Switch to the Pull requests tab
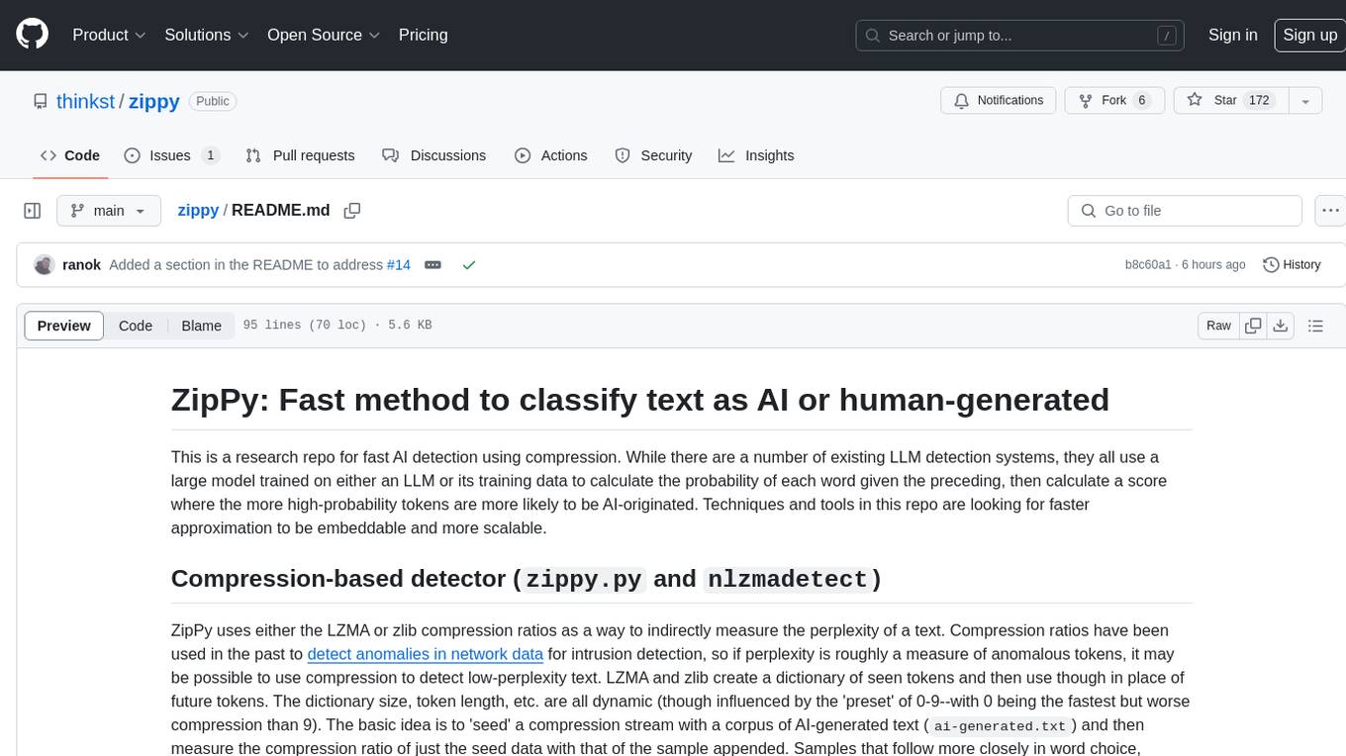The height and width of the screenshot is (756, 1346). pos(300,155)
